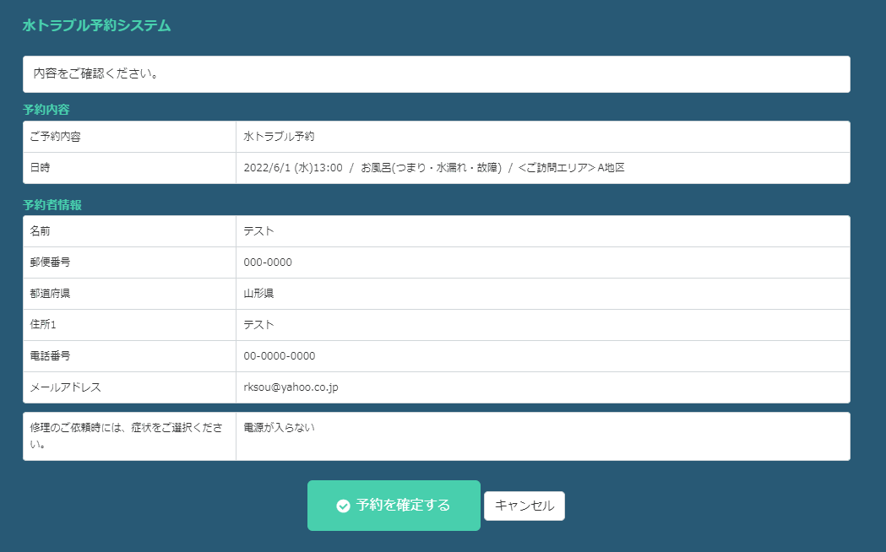Select the 予約者情報 section heading
This screenshot has width=886, height=552.
(x=52, y=204)
